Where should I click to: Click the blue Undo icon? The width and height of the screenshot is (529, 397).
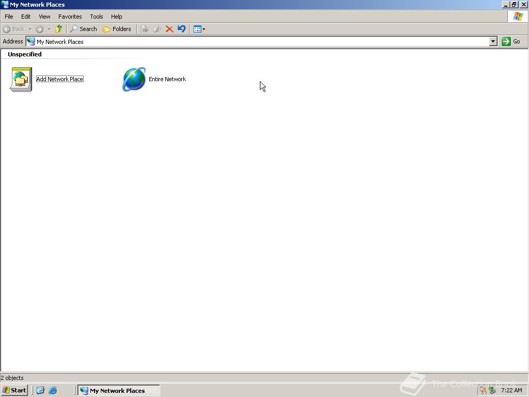181,29
